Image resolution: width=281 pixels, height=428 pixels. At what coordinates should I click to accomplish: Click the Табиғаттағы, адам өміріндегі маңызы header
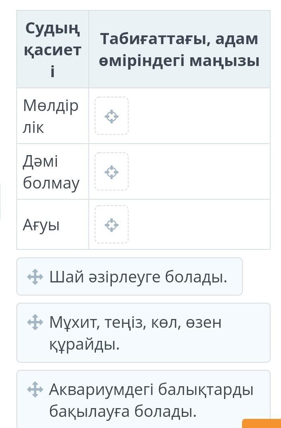point(179,50)
